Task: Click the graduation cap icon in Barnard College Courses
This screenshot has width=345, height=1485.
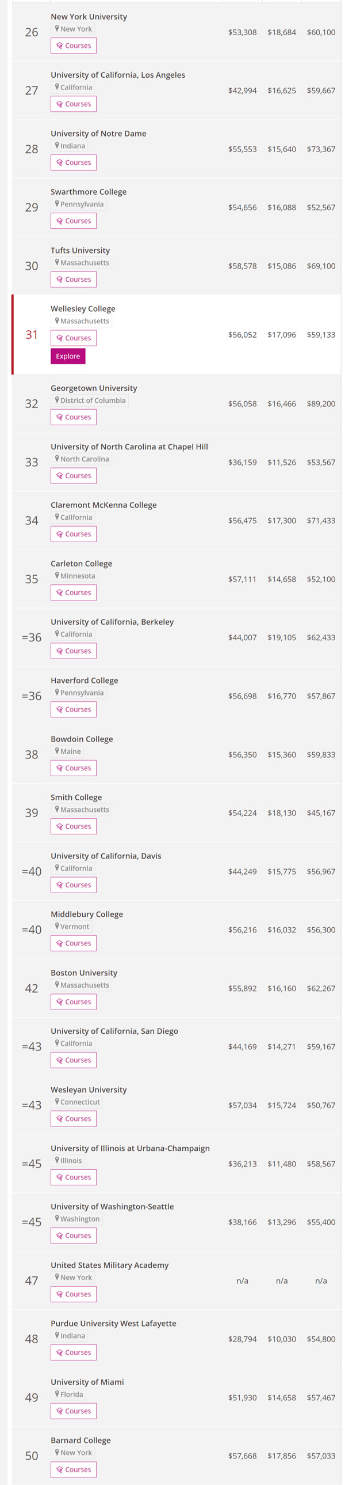Action: (x=60, y=1469)
